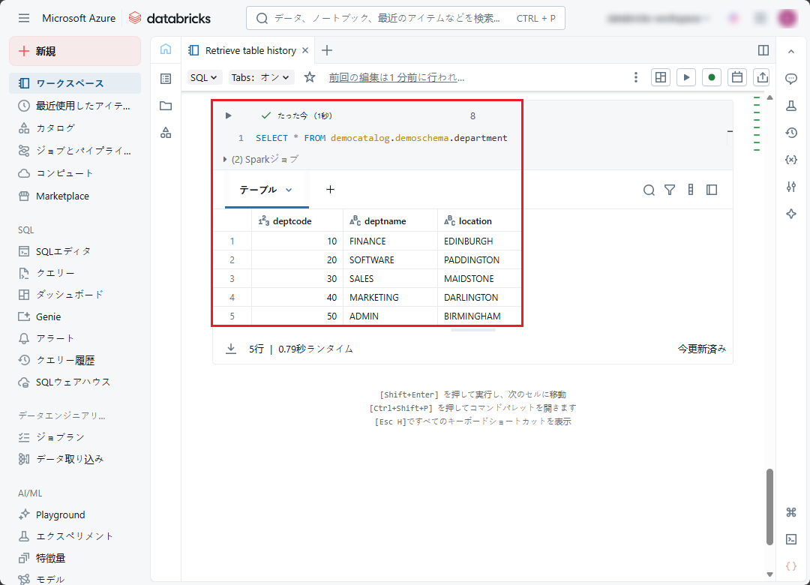Filter the result table rows
810x585 pixels.
(670, 190)
